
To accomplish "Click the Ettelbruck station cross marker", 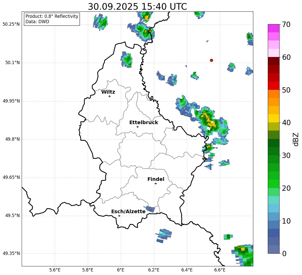I will point(137,127).
